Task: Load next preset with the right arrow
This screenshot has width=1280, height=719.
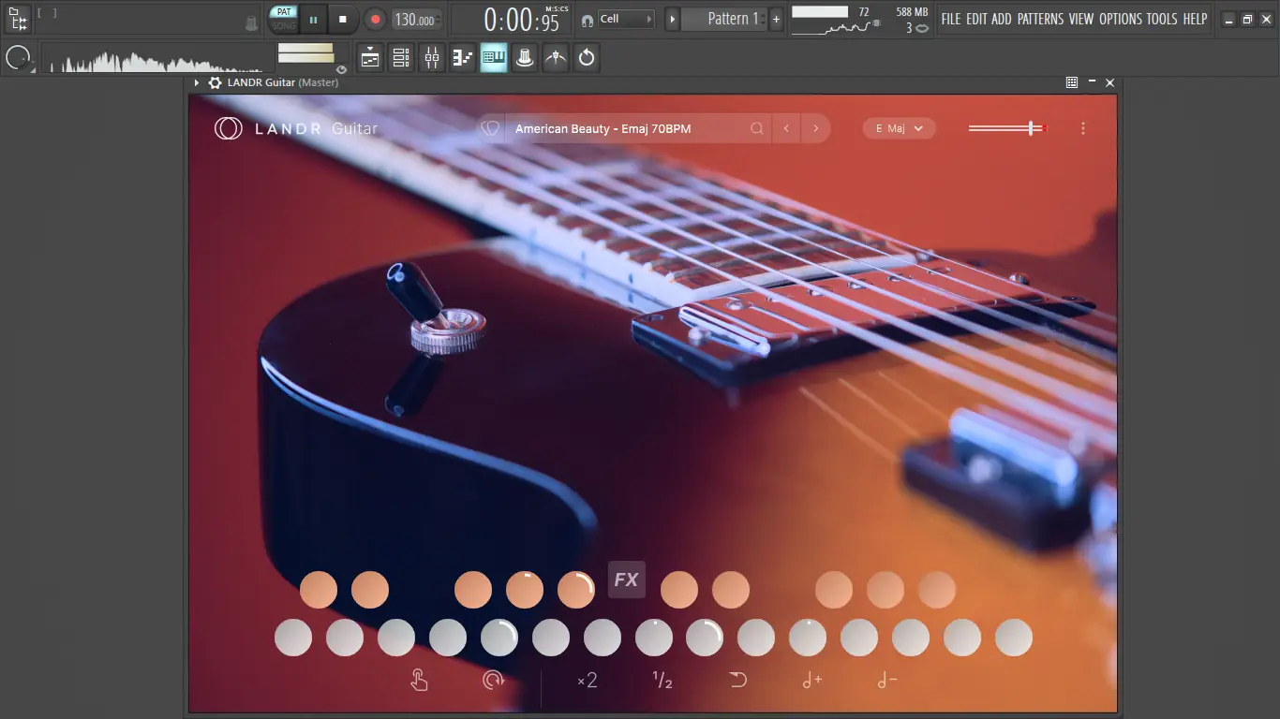Action: point(815,128)
